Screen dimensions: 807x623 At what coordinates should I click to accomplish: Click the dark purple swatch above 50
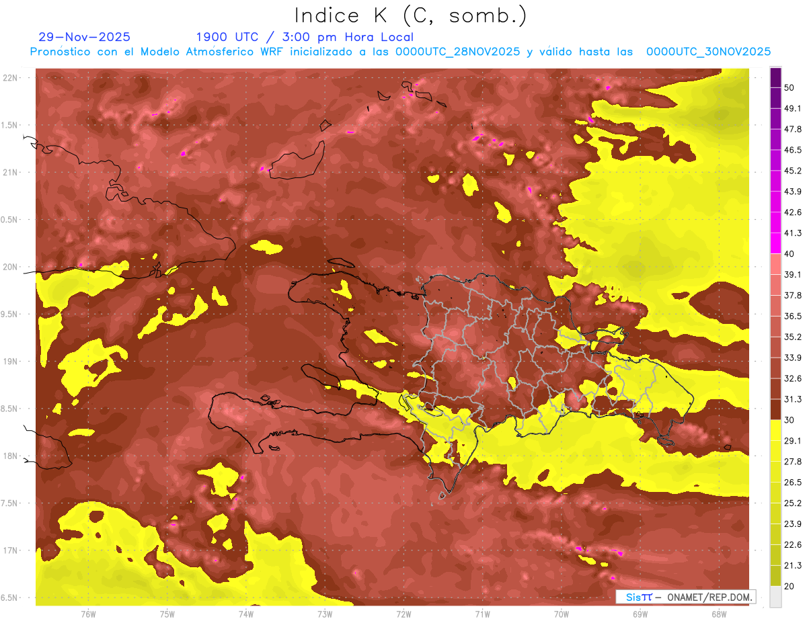coord(775,77)
